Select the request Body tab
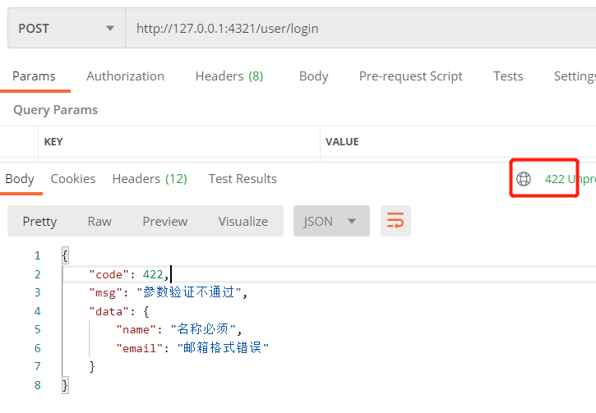 (x=313, y=76)
